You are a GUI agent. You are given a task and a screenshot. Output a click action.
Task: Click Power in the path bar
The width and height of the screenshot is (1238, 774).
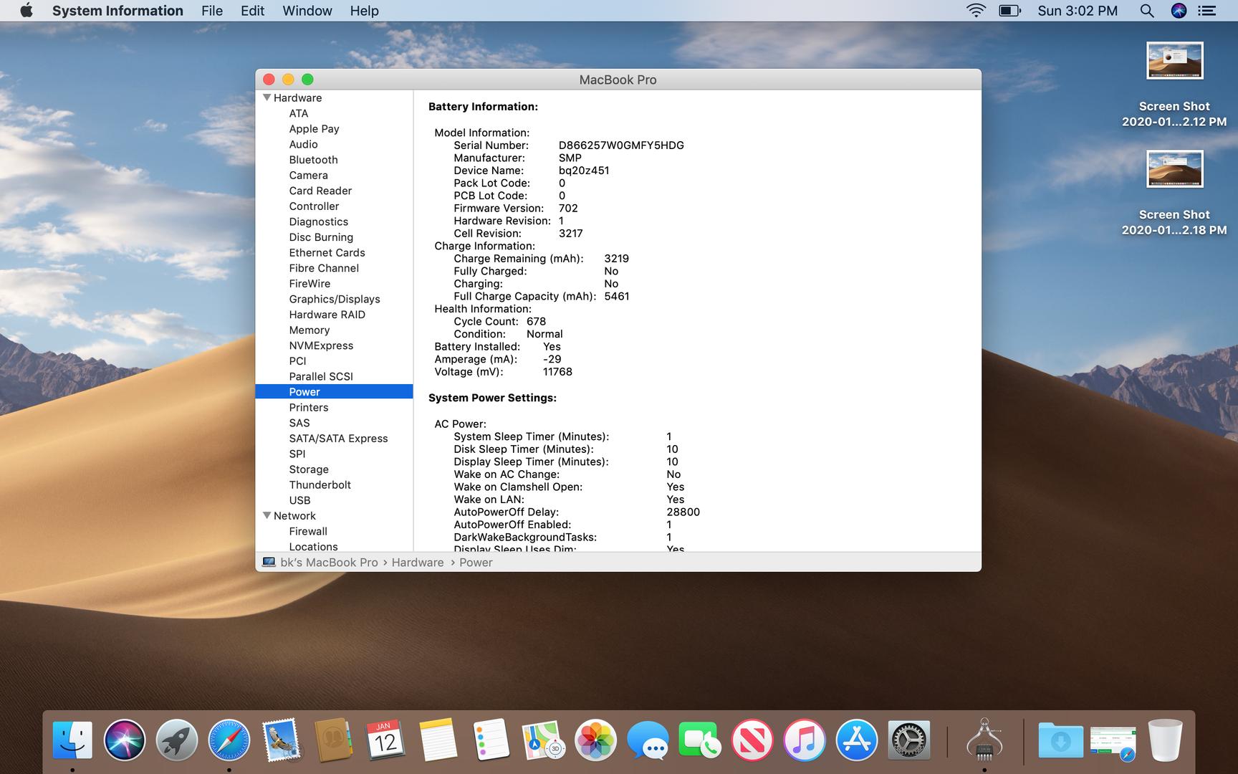tap(476, 563)
